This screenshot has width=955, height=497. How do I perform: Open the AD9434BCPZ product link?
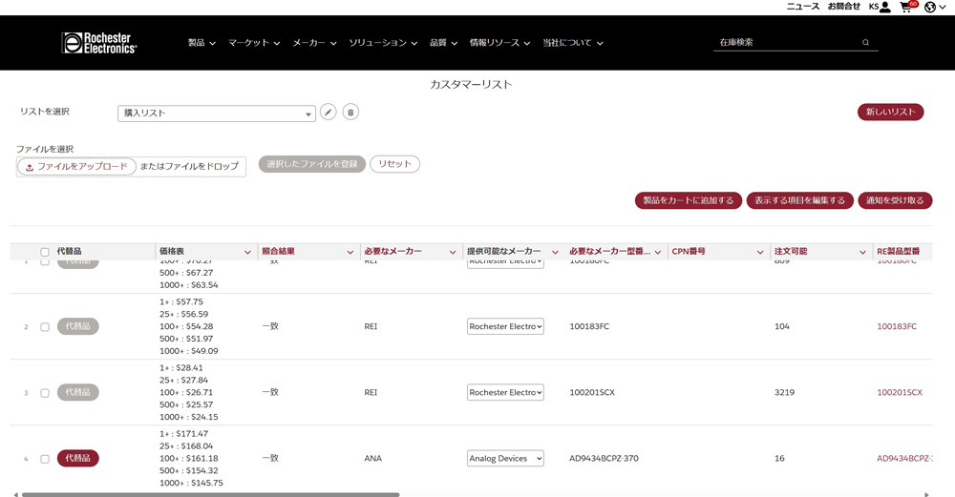click(x=904, y=459)
